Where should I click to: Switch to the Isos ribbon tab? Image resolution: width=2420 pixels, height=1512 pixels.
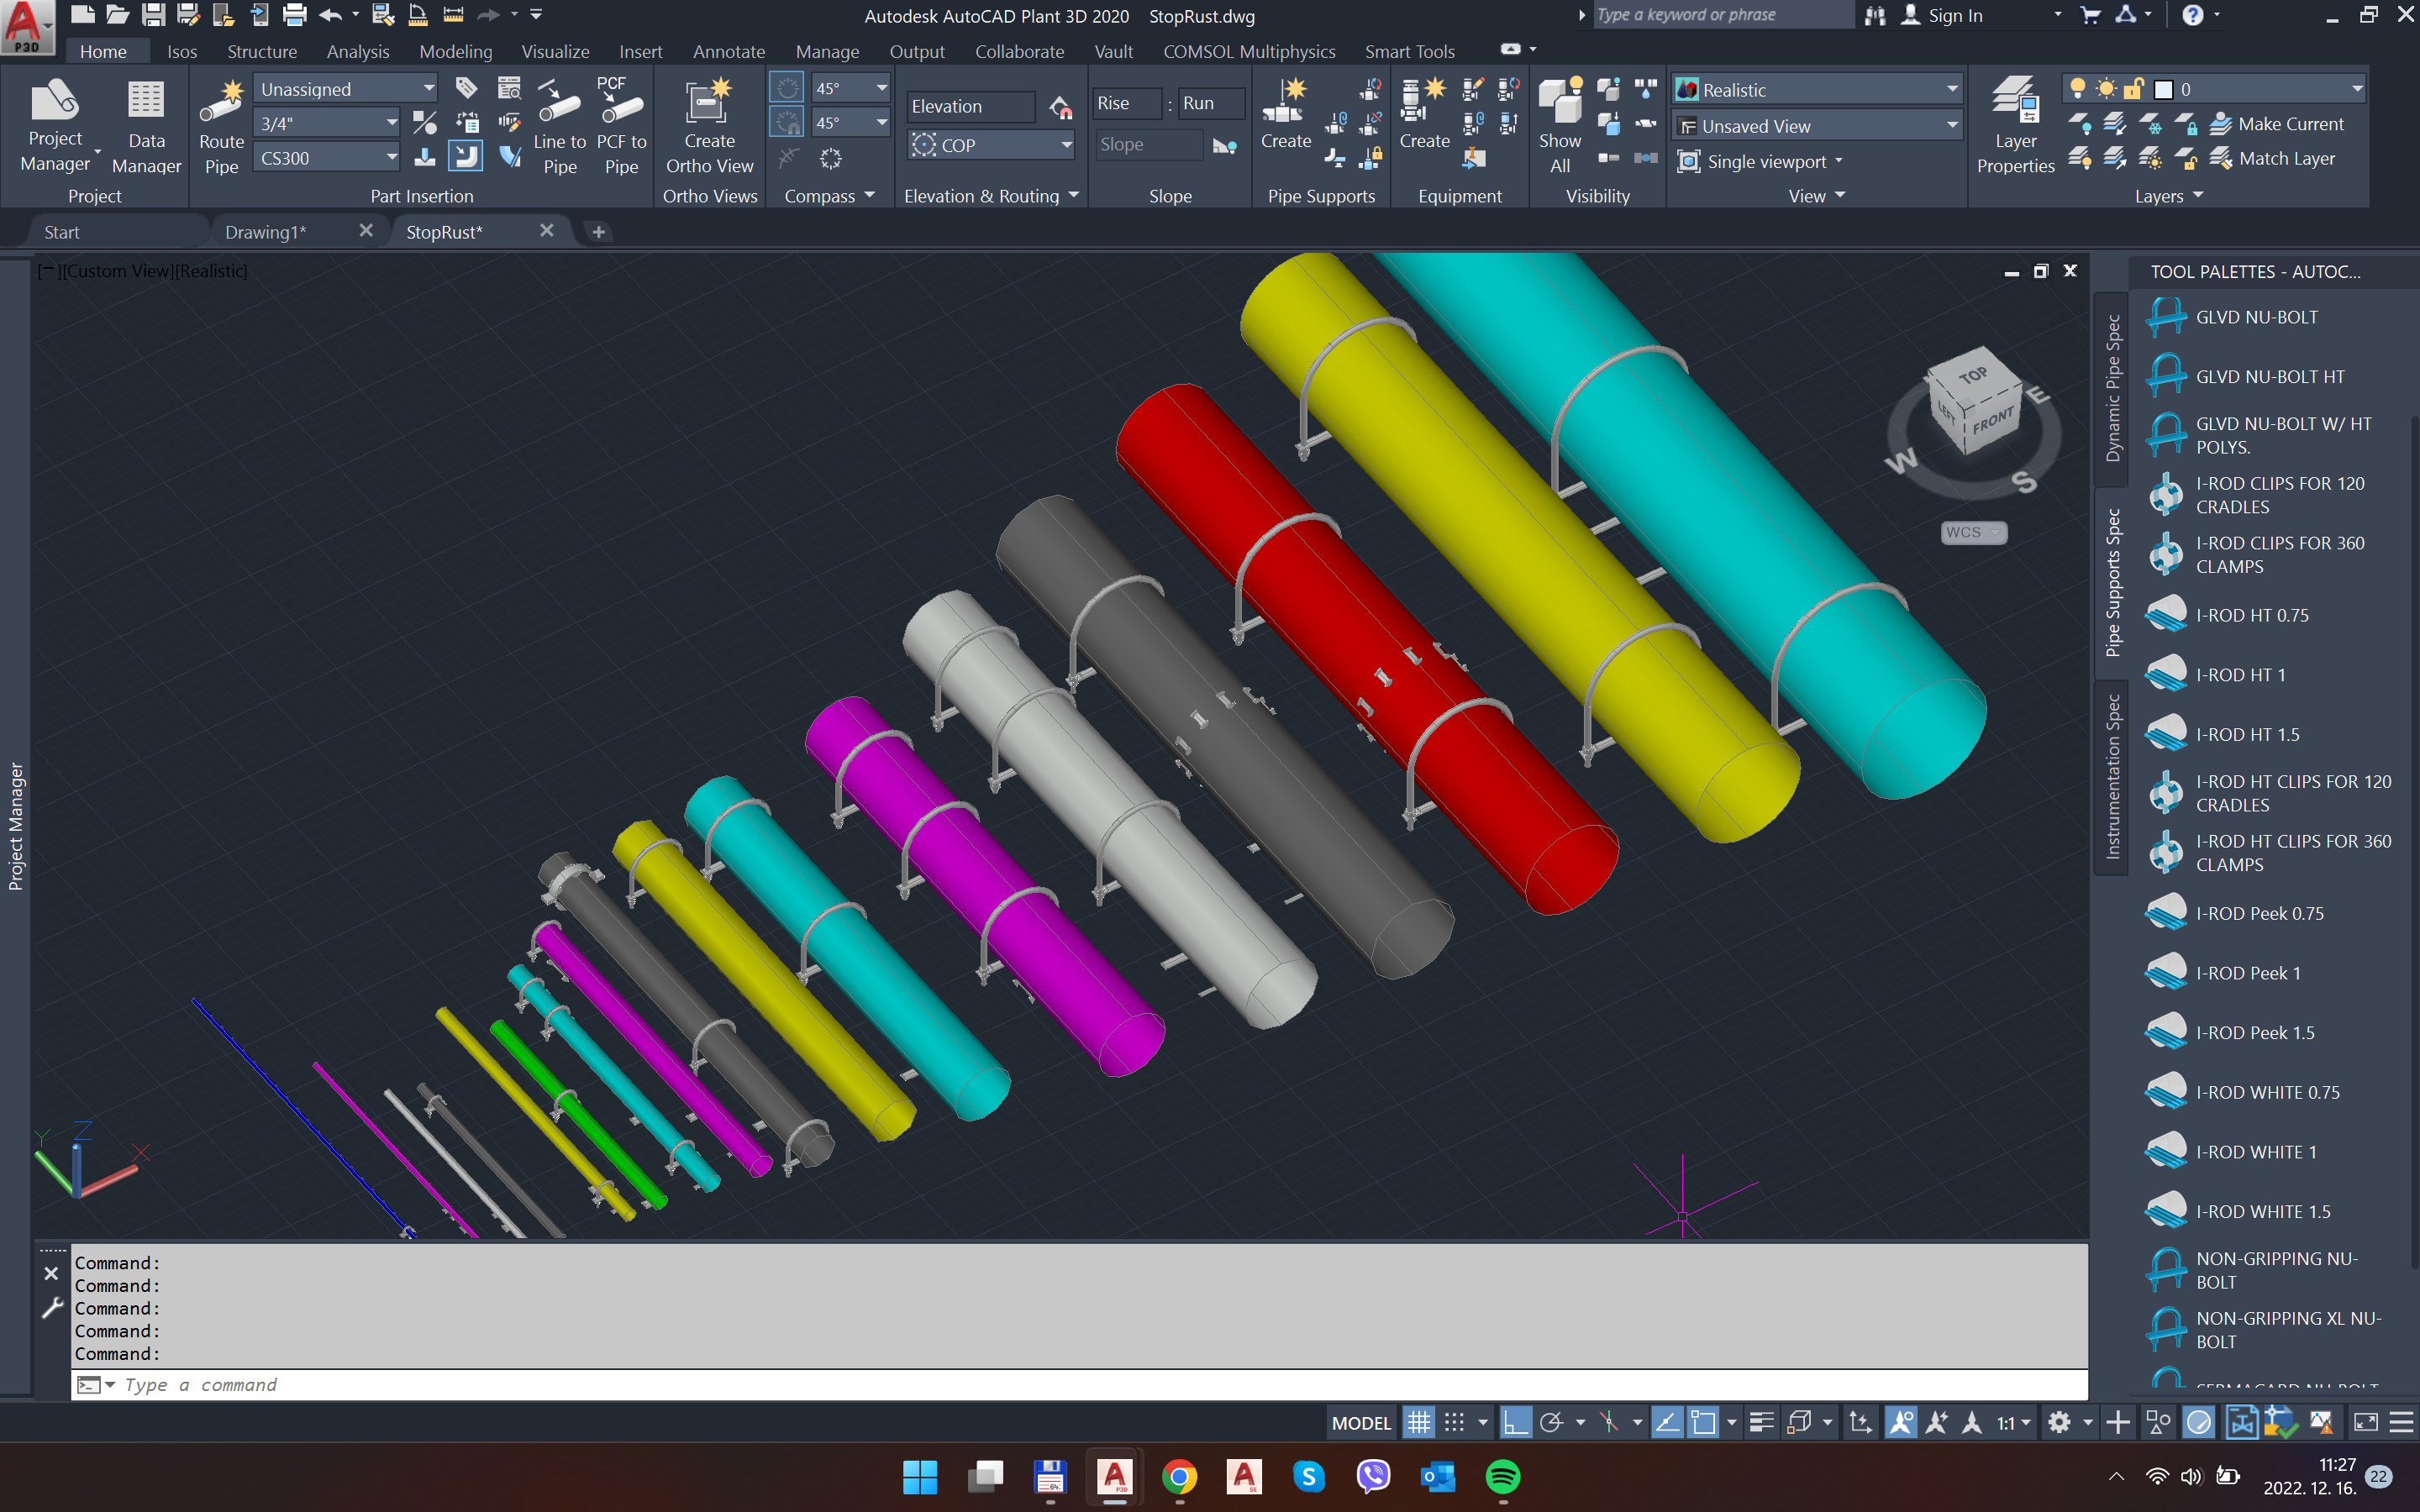coord(182,51)
